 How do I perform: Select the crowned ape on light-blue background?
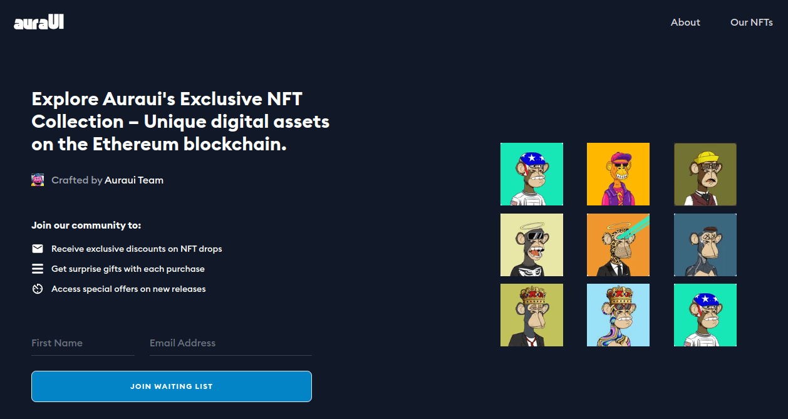pyautogui.click(x=618, y=315)
